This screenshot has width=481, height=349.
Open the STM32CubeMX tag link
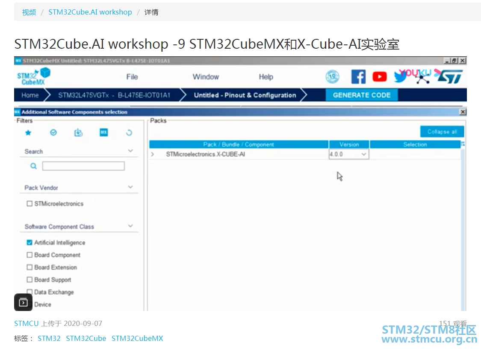(137, 339)
